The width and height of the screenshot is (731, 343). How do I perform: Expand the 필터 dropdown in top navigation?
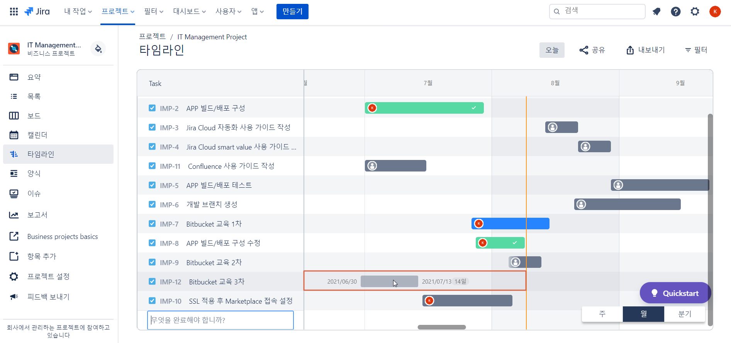click(153, 12)
